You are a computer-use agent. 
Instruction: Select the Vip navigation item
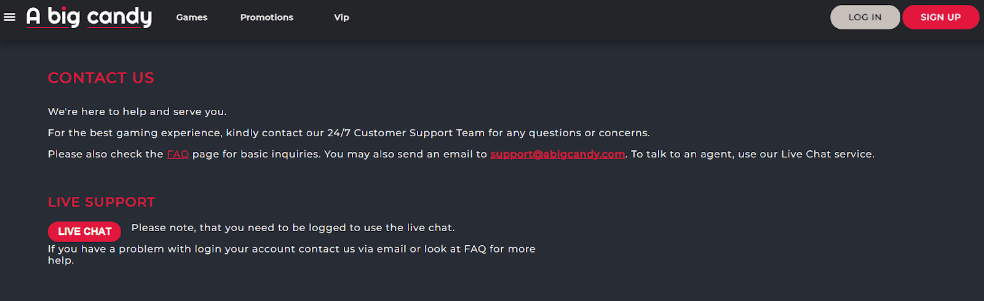click(342, 17)
